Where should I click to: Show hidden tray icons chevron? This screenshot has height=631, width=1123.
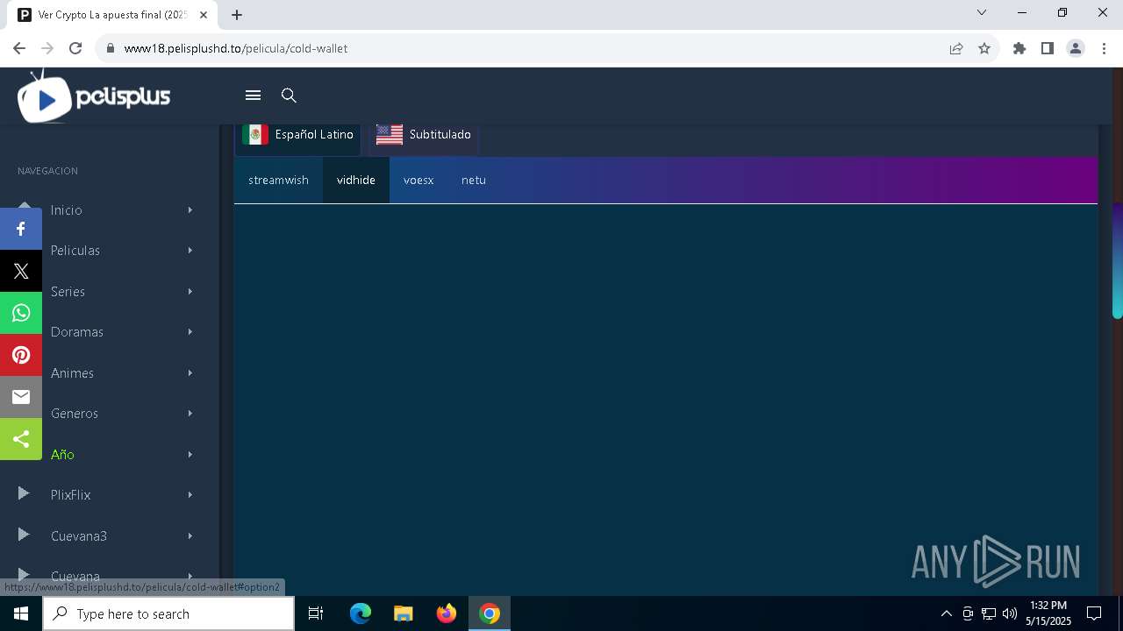click(x=946, y=613)
